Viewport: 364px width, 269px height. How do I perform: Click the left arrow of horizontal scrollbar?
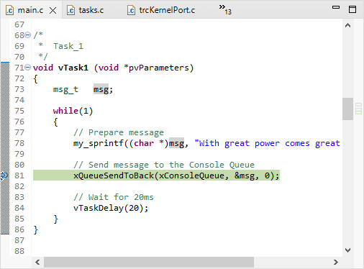coord(37,263)
